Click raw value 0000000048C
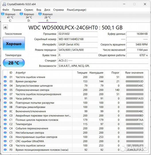The image size is (151, 155). [x=135, y=111]
